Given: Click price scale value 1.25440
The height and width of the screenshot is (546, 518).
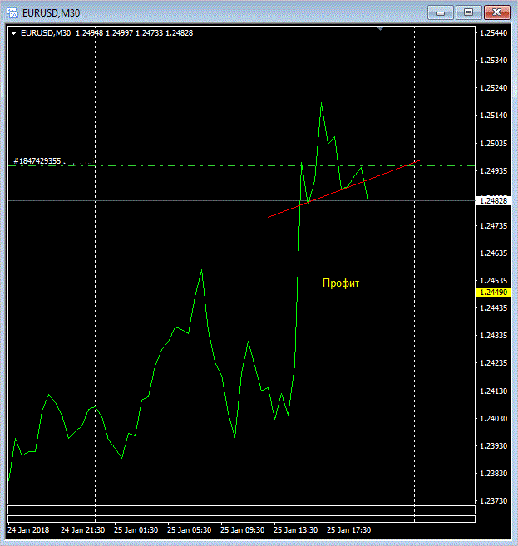Looking at the screenshot, I should (494, 33).
